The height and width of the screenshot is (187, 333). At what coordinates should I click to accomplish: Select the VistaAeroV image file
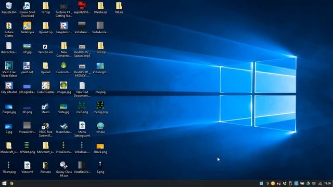click(100, 28)
